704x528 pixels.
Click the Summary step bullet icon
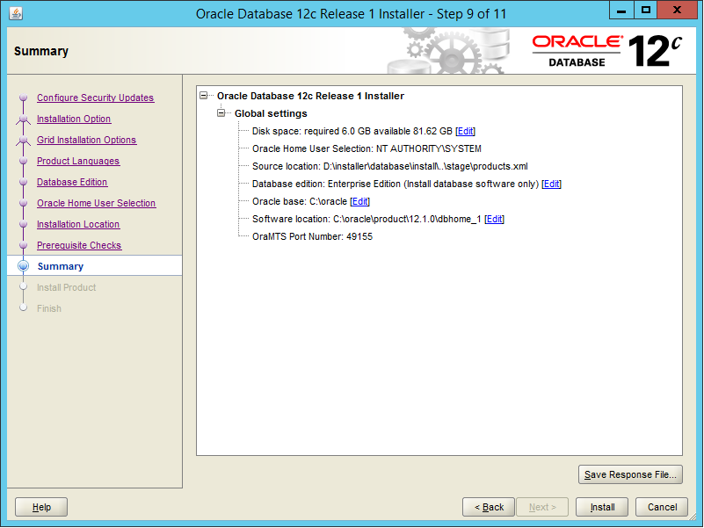click(24, 266)
